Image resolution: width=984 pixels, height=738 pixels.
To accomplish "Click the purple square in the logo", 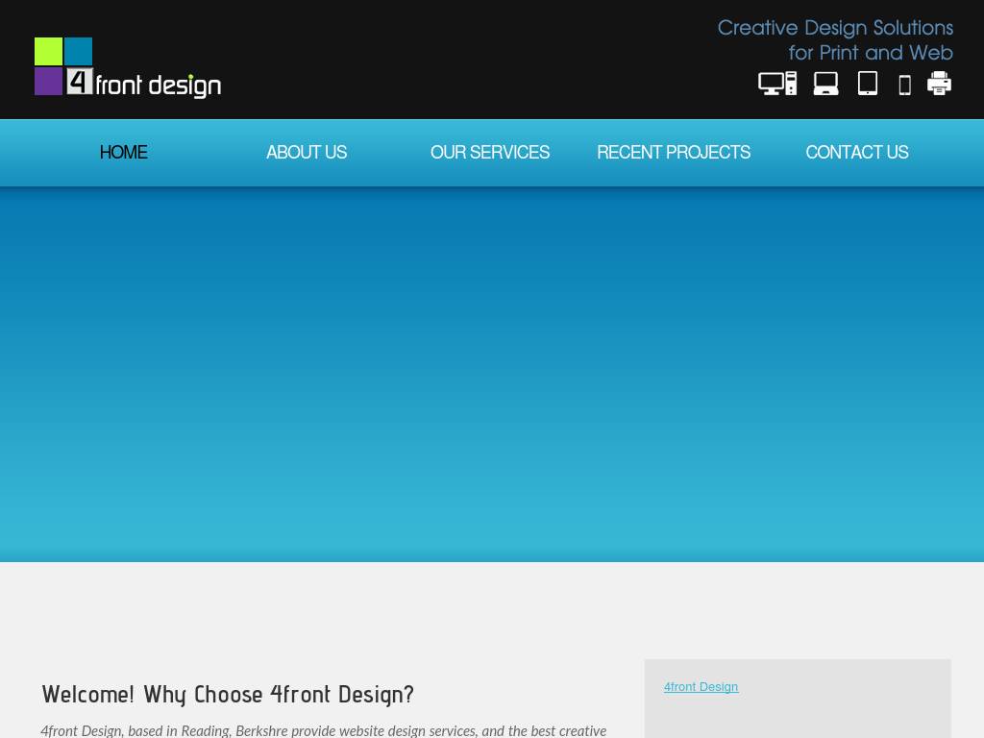I will pos(48,81).
